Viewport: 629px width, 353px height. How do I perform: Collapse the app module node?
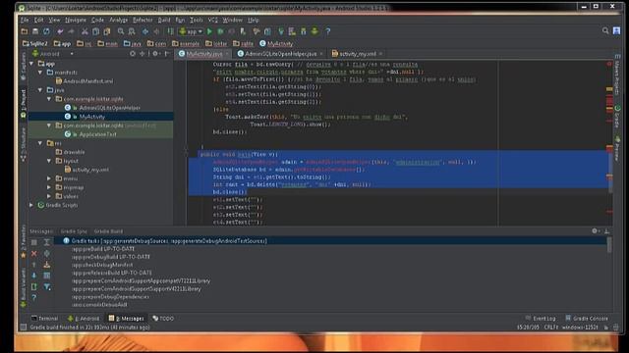[31, 64]
